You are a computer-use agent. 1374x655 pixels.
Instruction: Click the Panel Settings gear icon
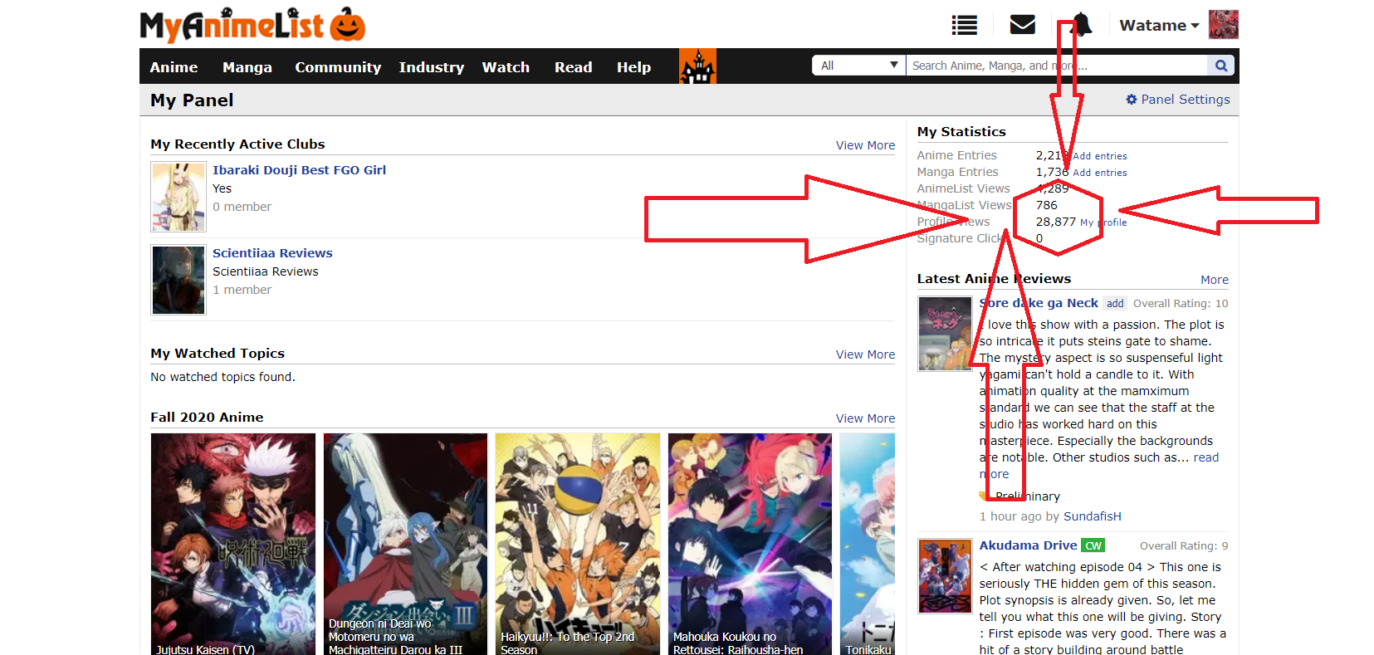[x=1131, y=100]
